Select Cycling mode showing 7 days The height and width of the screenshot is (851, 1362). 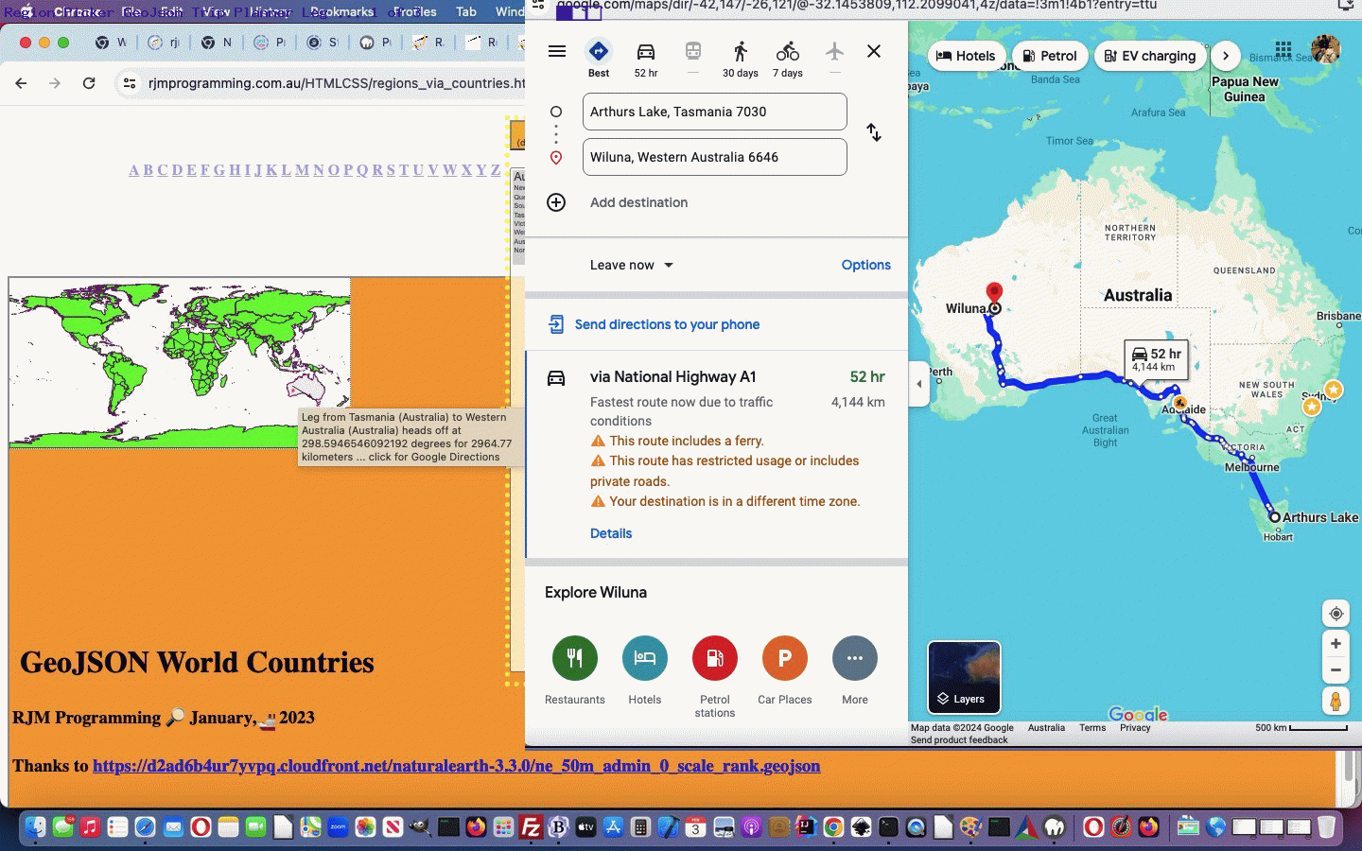coord(788,59)
